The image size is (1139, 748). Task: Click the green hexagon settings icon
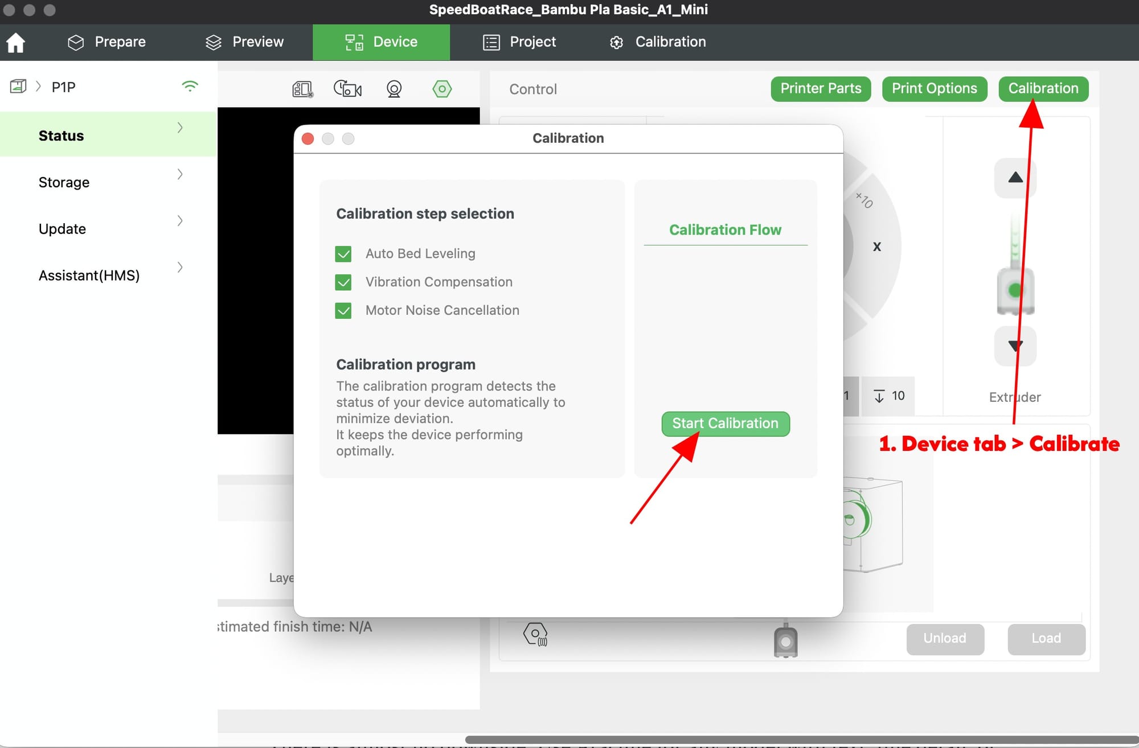442,89
